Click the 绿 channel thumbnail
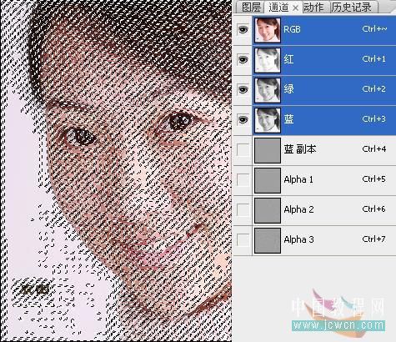 (x=268, y=90)
